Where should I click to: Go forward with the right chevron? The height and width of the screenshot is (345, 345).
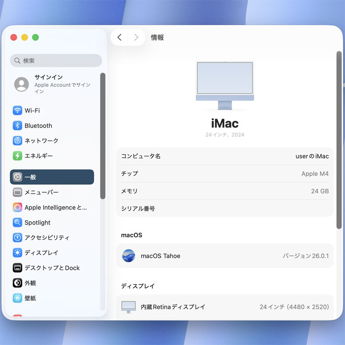coord(136,37)
